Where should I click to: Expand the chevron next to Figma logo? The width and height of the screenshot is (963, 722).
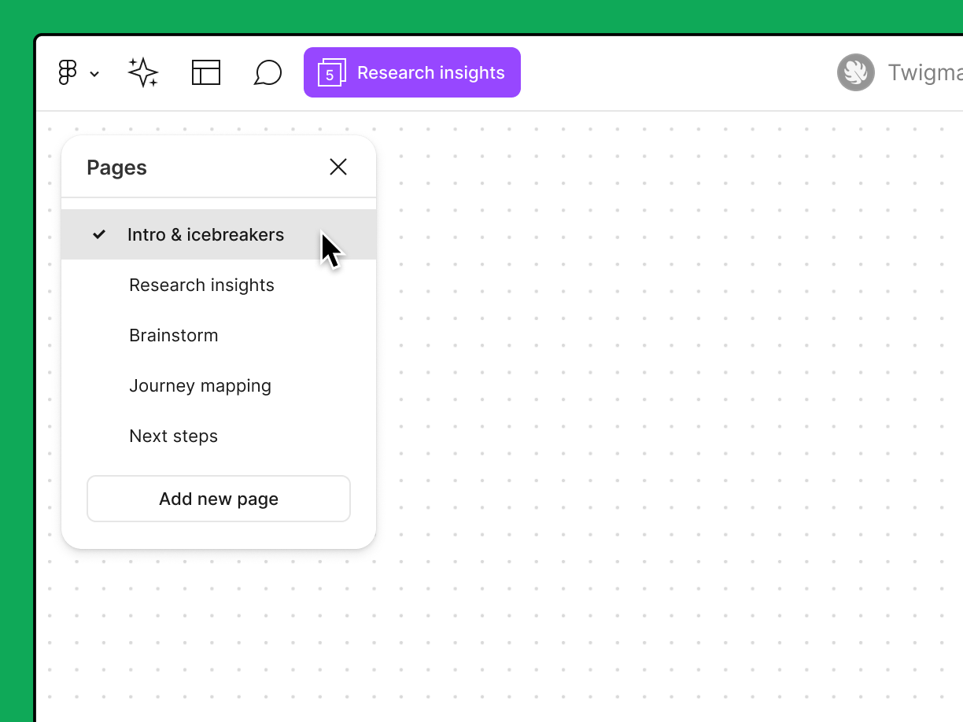[94, 75]
